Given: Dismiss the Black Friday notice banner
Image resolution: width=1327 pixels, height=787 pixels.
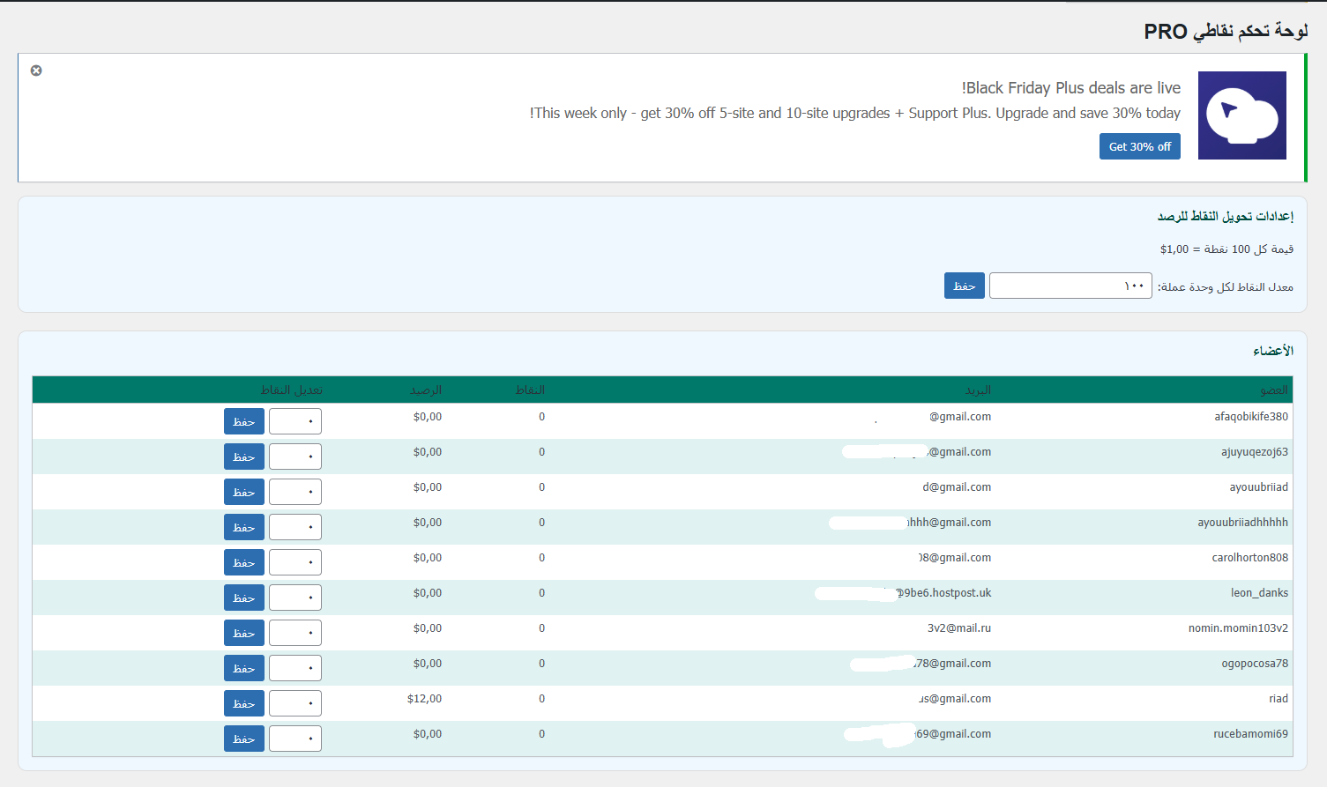Looking at the screenshot, I should tap(36, 71).
